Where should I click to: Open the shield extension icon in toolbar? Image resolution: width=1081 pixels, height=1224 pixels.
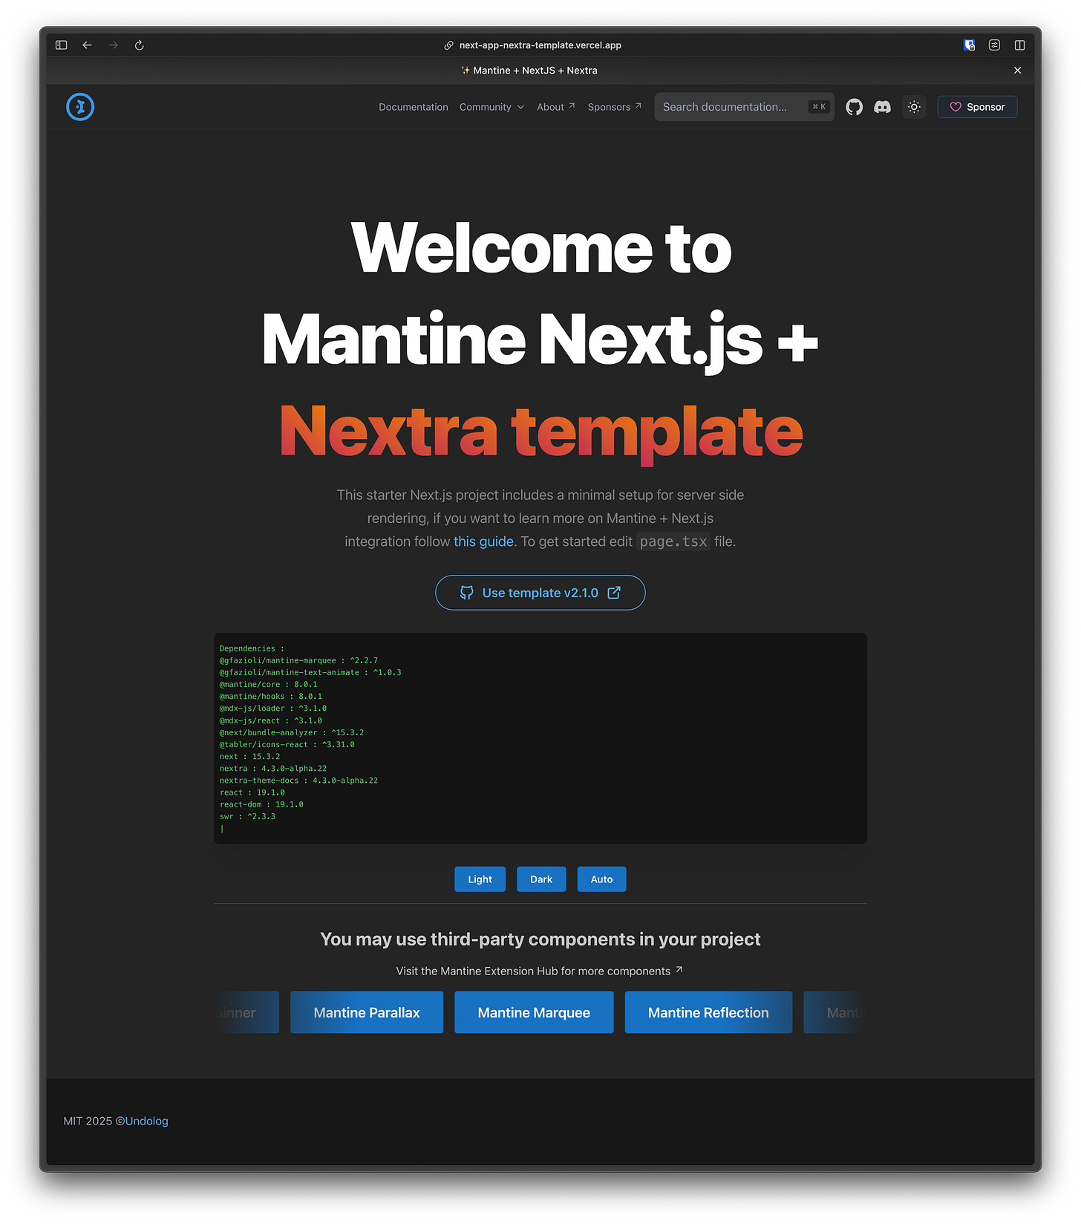coord(969,45)
